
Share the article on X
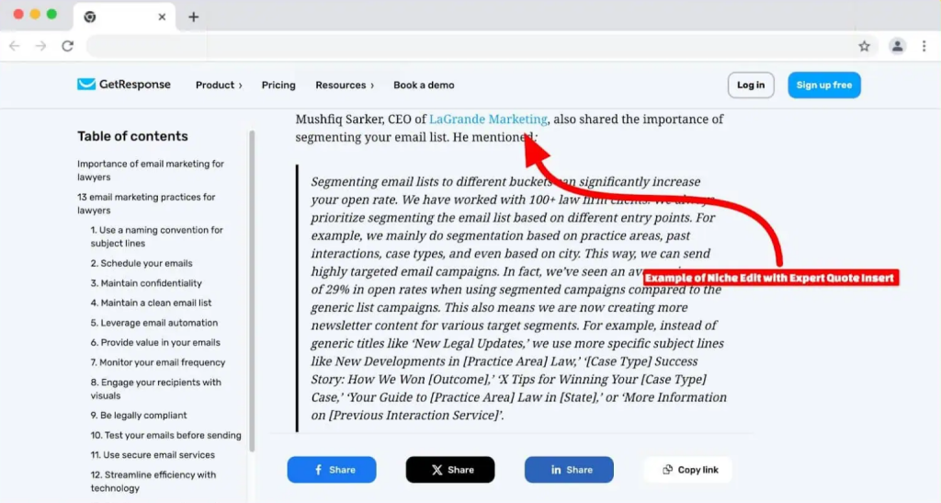pyautogui.click(x=450, y=469)
